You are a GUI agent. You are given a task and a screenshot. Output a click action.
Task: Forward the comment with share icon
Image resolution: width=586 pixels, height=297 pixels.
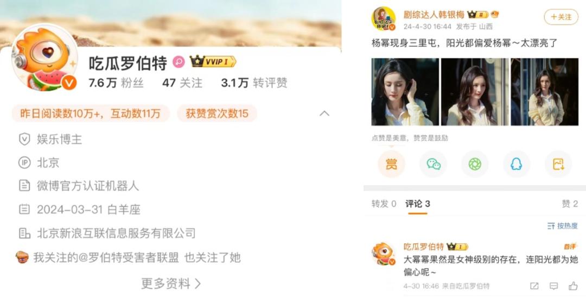tap(534, 286)
